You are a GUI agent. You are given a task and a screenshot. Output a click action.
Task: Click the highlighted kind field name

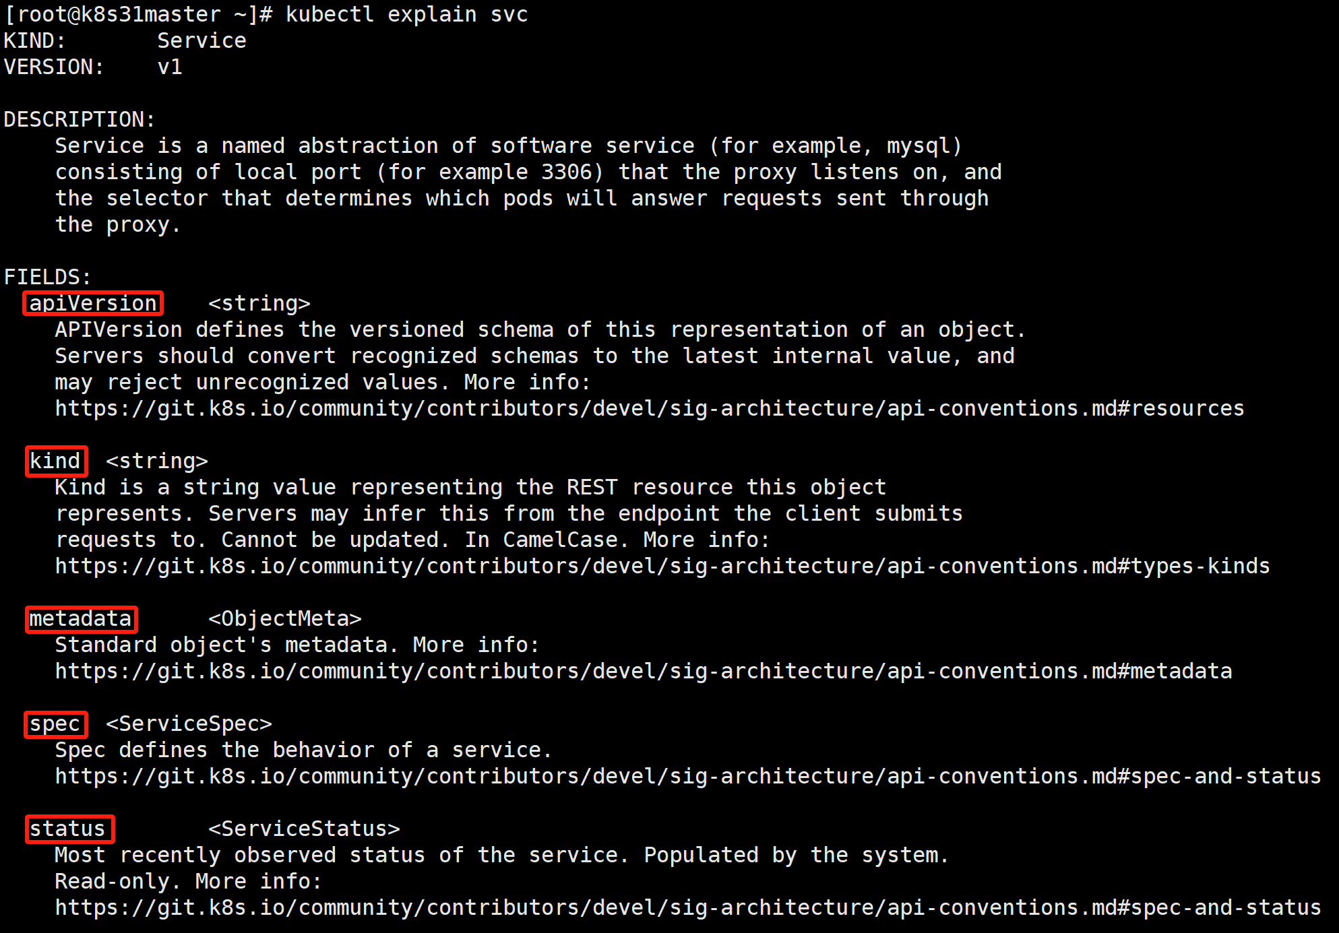tap(56, 461)
